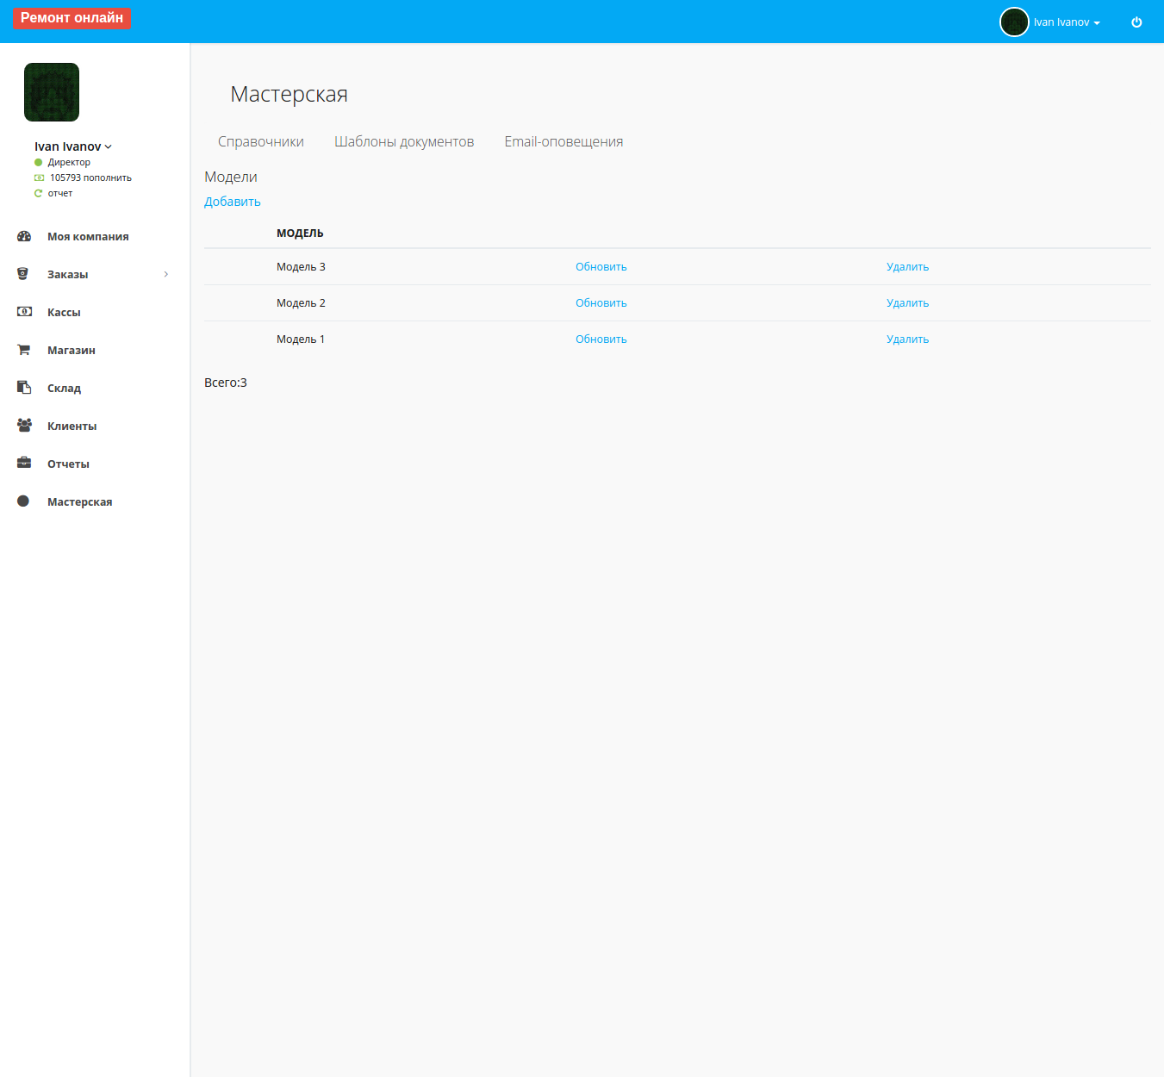
Task: Click the МОДЕЛЬ column header
Action: (x=300, y=233)
